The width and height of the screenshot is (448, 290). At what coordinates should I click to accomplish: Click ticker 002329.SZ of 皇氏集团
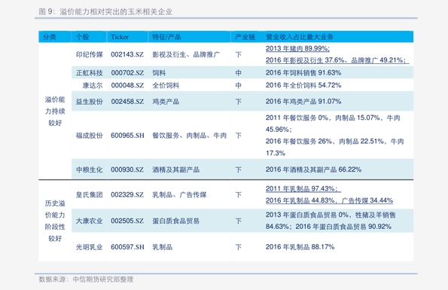[x=127, y=195]
